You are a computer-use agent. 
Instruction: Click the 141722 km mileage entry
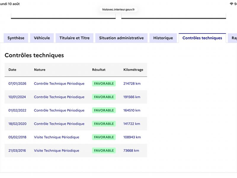click(132, 124)
